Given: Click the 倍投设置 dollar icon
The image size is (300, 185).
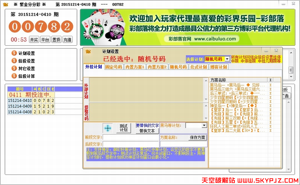Looking at the screenshot, I should coord(14,61).
